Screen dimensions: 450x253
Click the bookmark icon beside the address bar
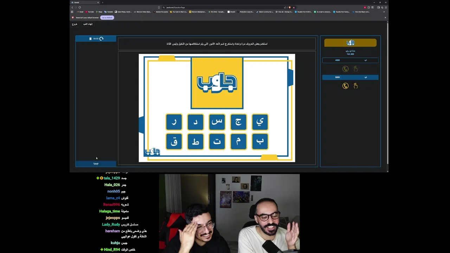pyautogui.click(x=159, y=7)
